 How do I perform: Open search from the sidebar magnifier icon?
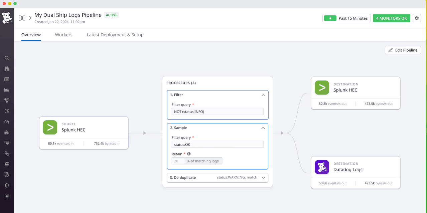(7, 58)
